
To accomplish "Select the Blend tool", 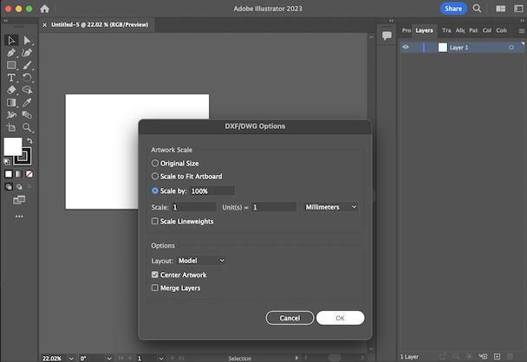I will 27,115.
